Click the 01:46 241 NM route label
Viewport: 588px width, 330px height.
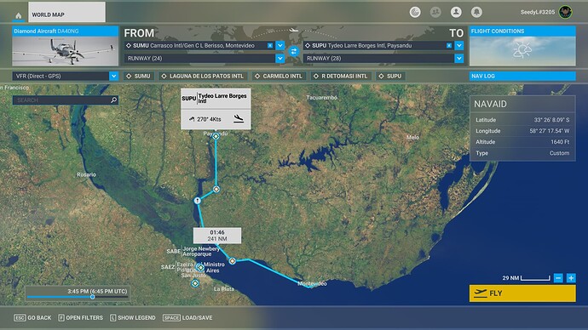point(217,236)
